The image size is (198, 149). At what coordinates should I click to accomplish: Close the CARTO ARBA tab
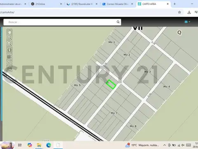[167, 4]
